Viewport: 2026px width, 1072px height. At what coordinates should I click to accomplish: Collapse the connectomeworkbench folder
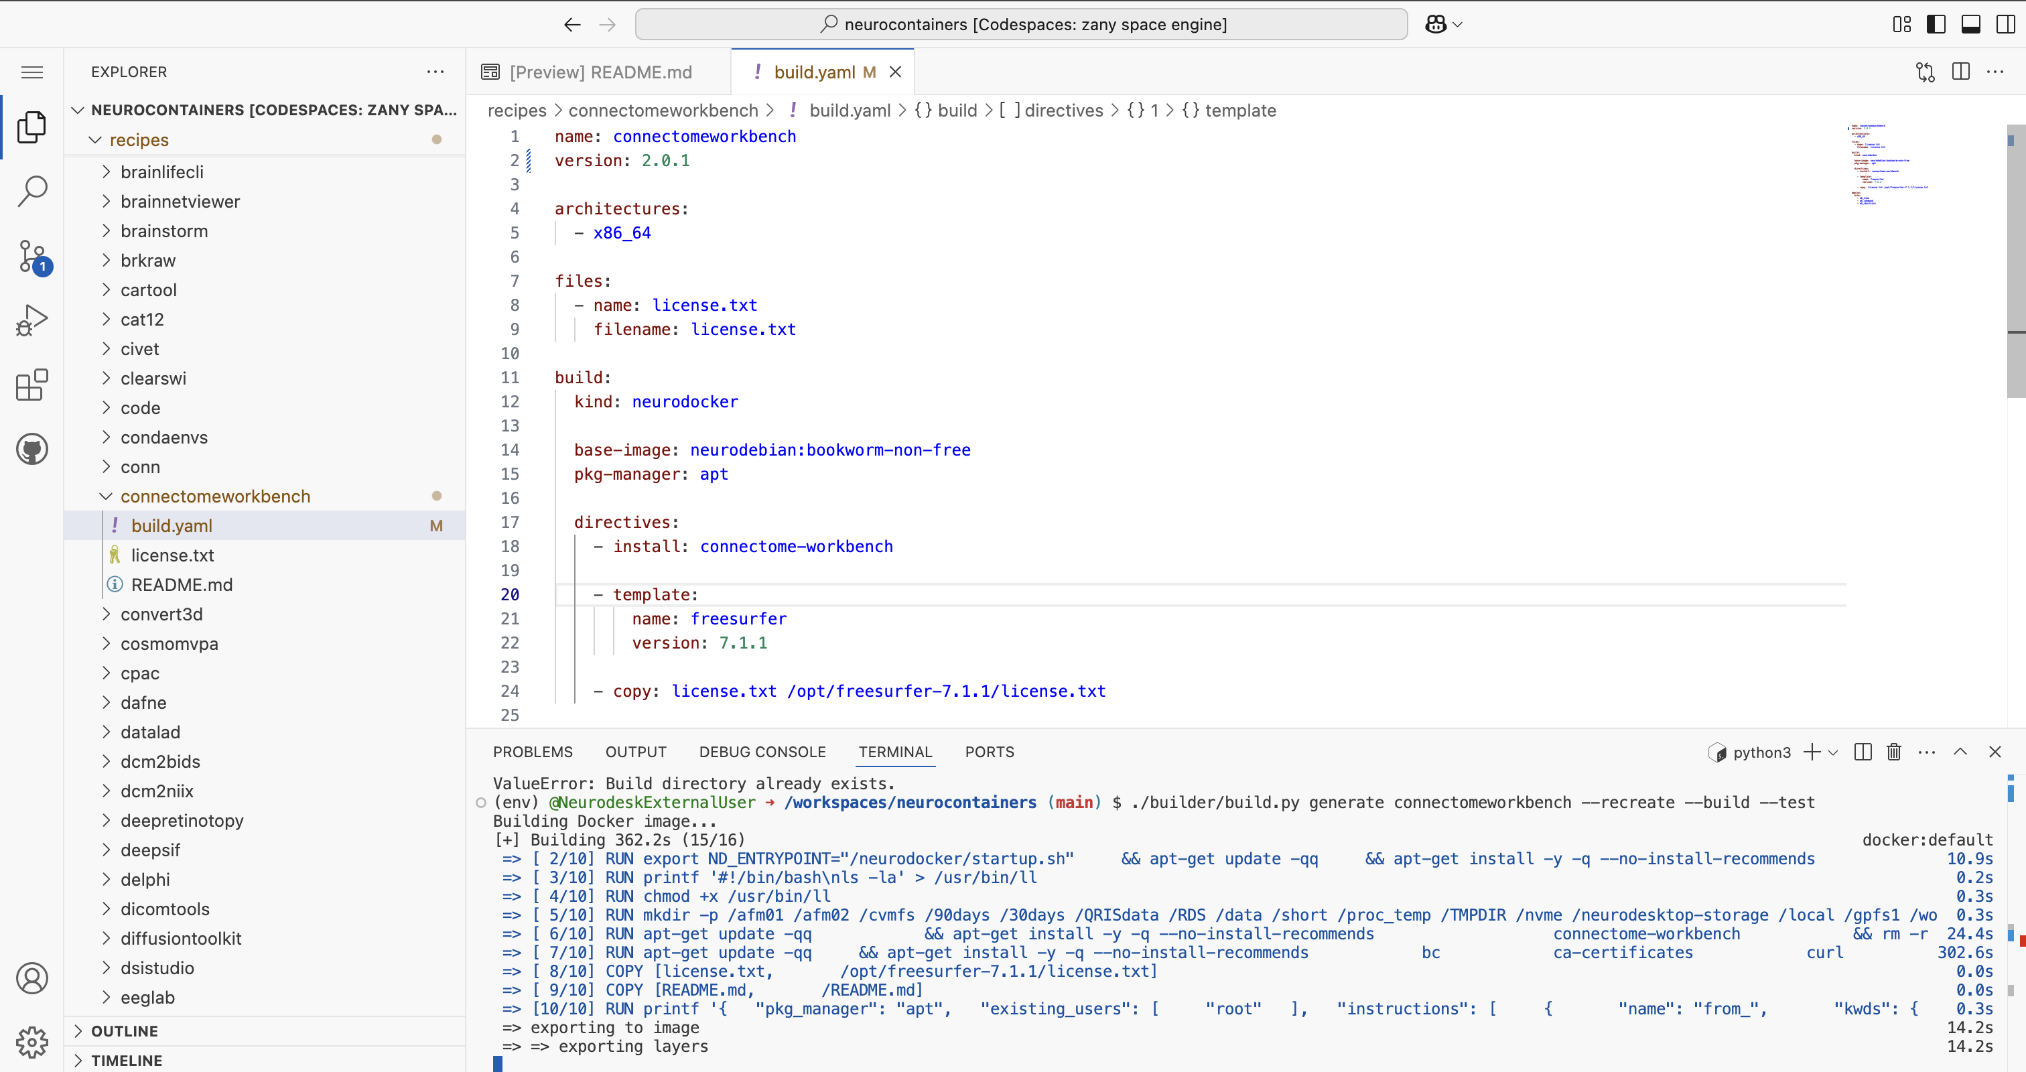pyautogui.click(x=214, y=496)
